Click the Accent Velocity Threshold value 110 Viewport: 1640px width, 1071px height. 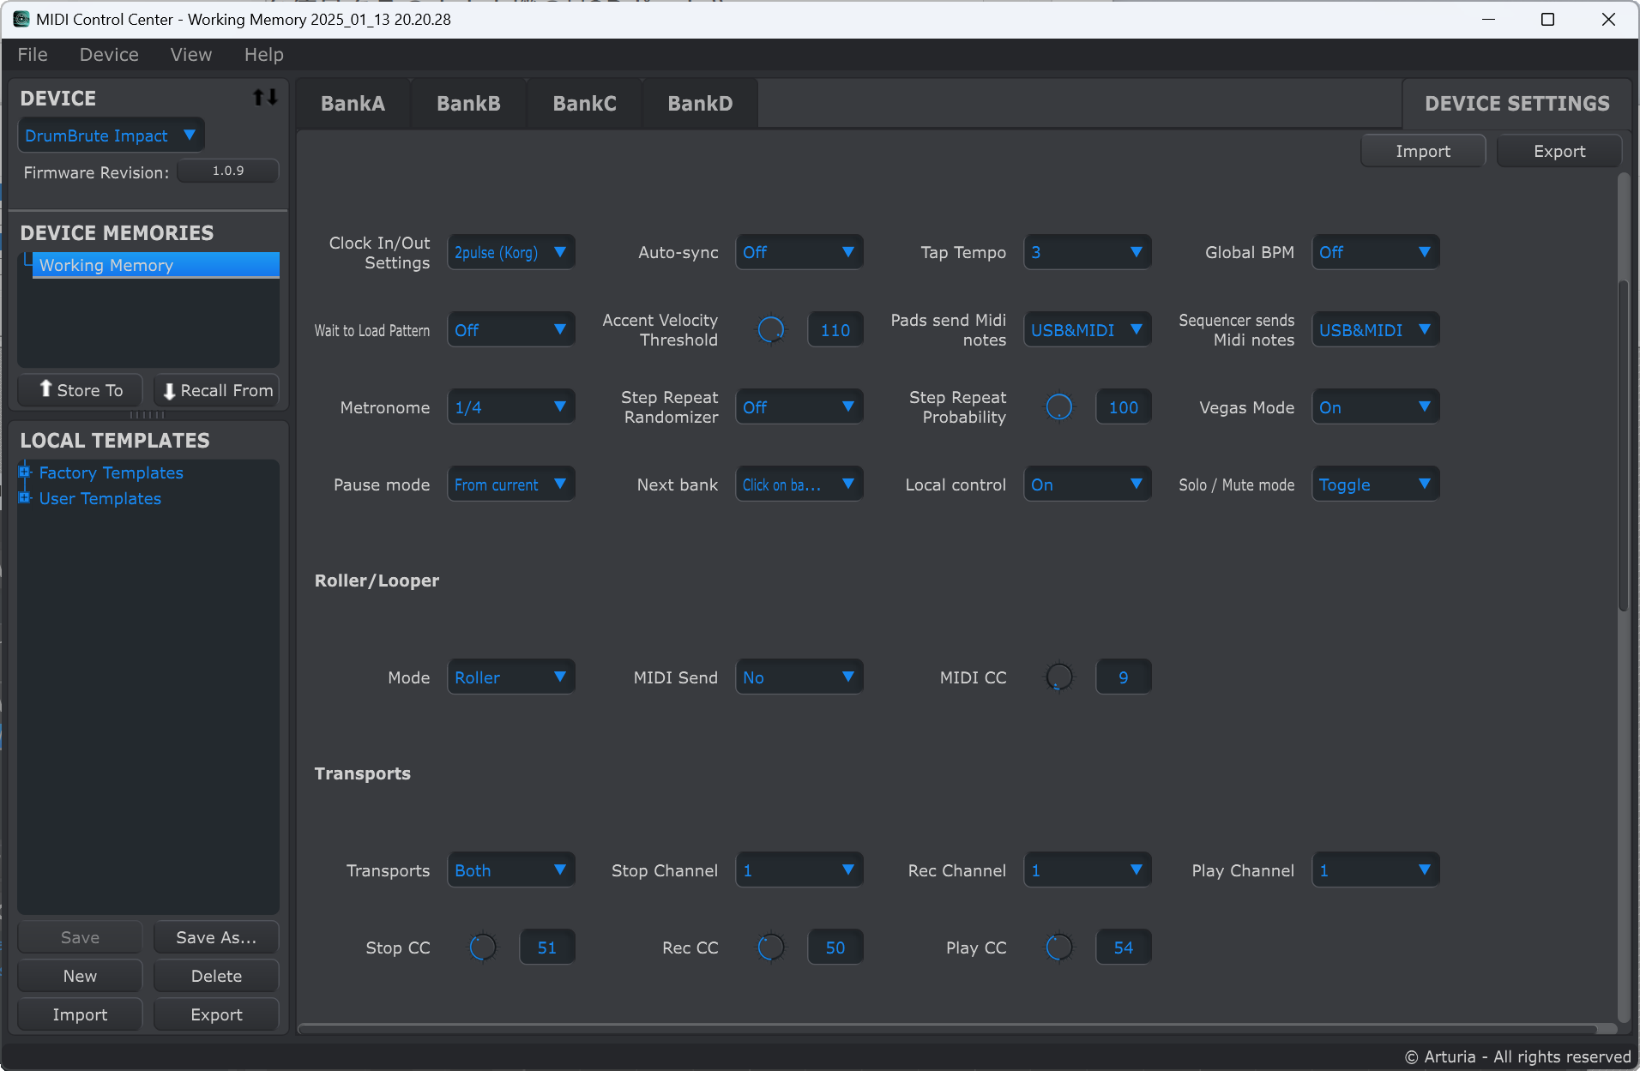click(835, 330)
